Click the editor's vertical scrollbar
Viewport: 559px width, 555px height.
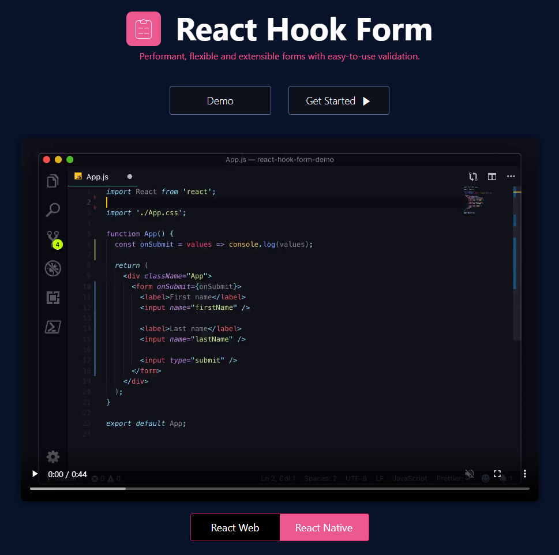point(517,263)
